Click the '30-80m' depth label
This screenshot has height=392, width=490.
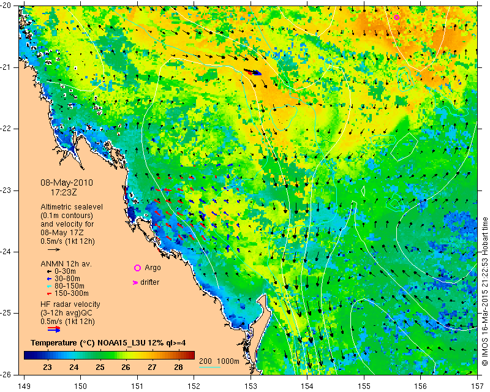click(x=67, y=279)
